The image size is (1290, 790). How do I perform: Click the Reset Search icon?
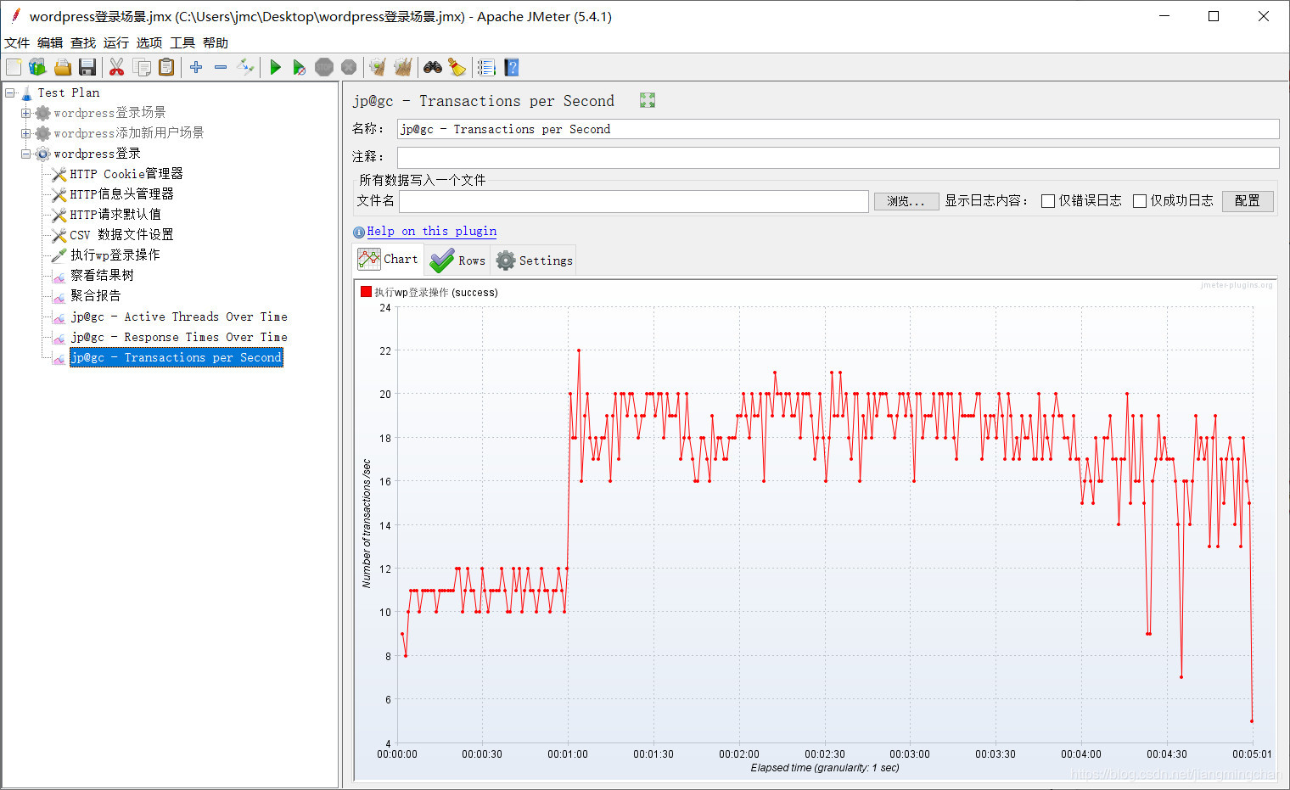(x=457, y=67)
